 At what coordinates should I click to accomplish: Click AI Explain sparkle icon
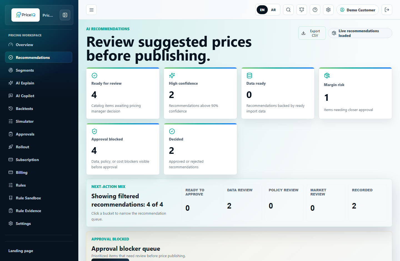pyautogui.click(x=11, y=83)
